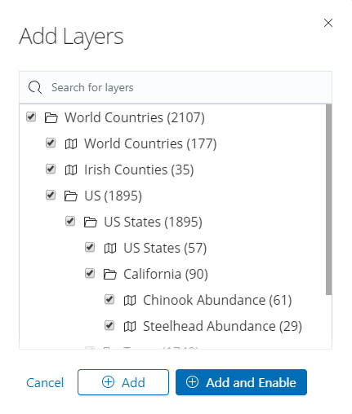Click the Chinook Abundance map icon
352x414 pixels.
pyautogui.click(x=130, y=301)
